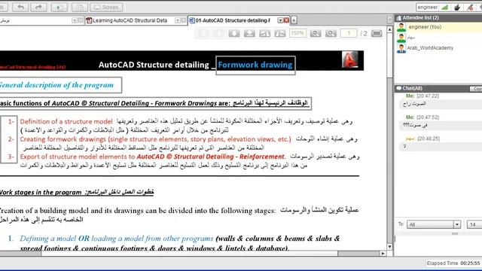Click document vertical scrollbar up arrow
Screen dimensions: 482x271
point(389,29)
